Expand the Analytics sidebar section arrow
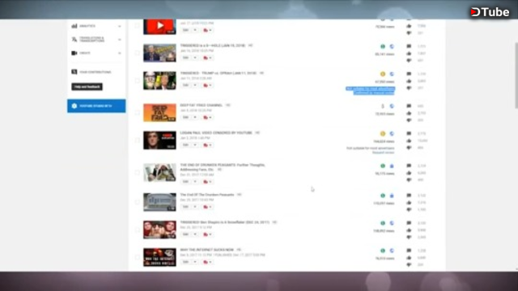518x291 pixels. tap(120, 26)
